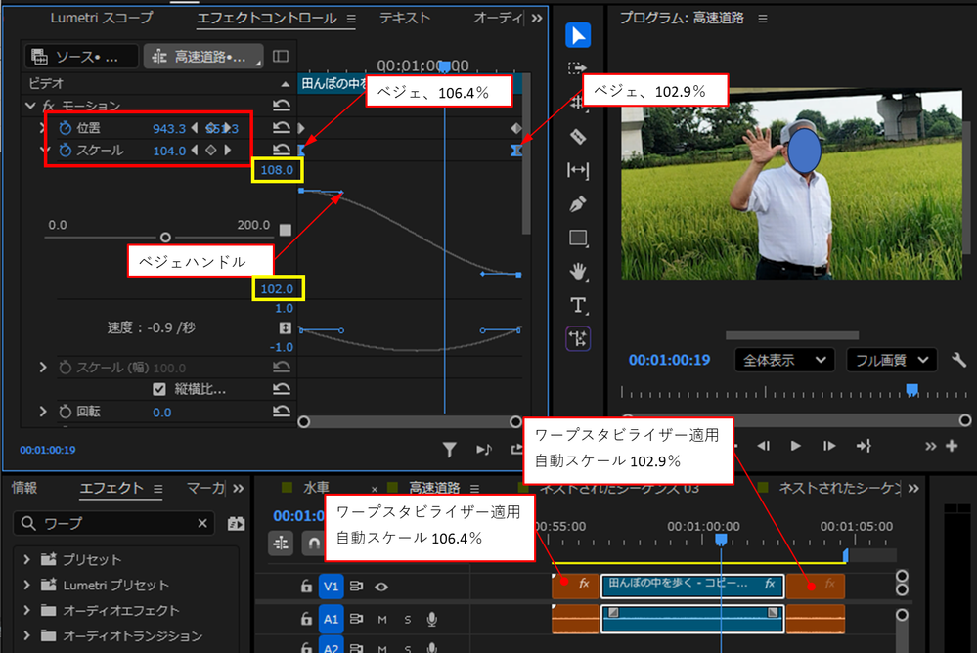Go to next Scale keyframe
The height and width of the screenshot is (653, 977).
pyautogui.click(x=228, y=151)
